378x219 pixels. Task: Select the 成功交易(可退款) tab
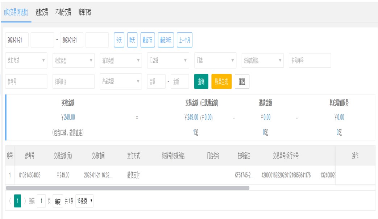(x=16, y=12)
